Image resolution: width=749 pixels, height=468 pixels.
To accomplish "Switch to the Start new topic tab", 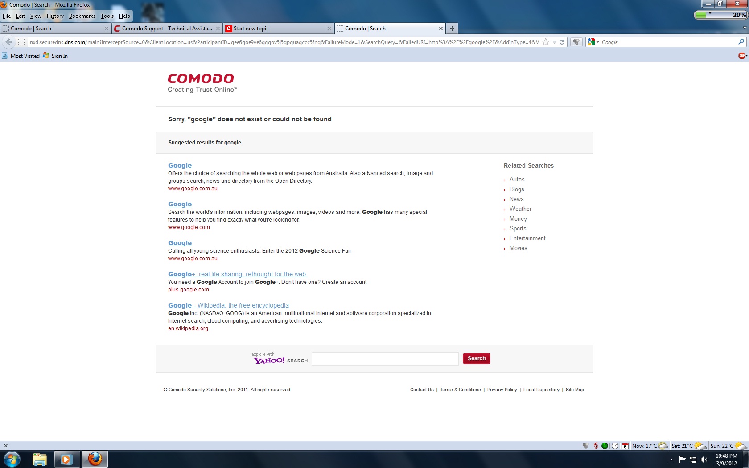I will 278,28.
